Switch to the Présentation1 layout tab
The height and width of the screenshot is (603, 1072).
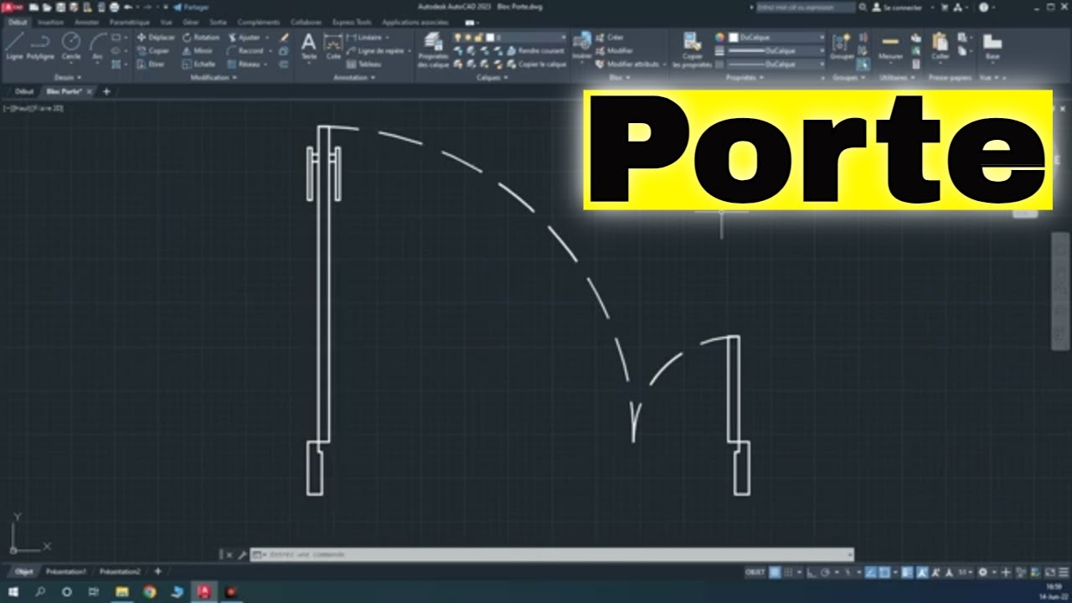tap(66, 571)
